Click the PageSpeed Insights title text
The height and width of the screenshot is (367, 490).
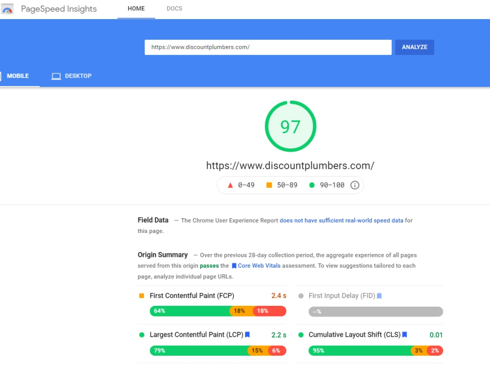point(59,9)
